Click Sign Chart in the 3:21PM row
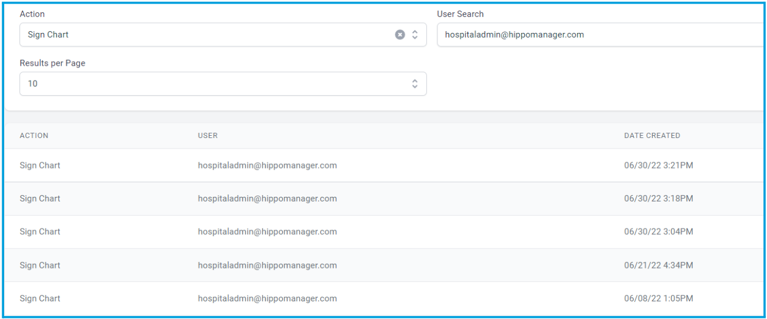Screen dimensions: 767x319 click(x=40, y=166)
